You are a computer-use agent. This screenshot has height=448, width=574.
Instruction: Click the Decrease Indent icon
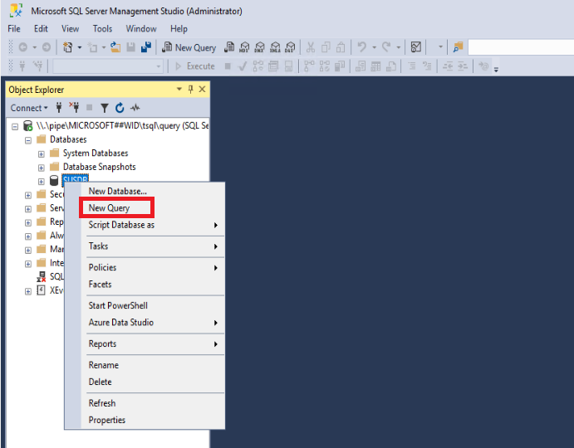448,66
